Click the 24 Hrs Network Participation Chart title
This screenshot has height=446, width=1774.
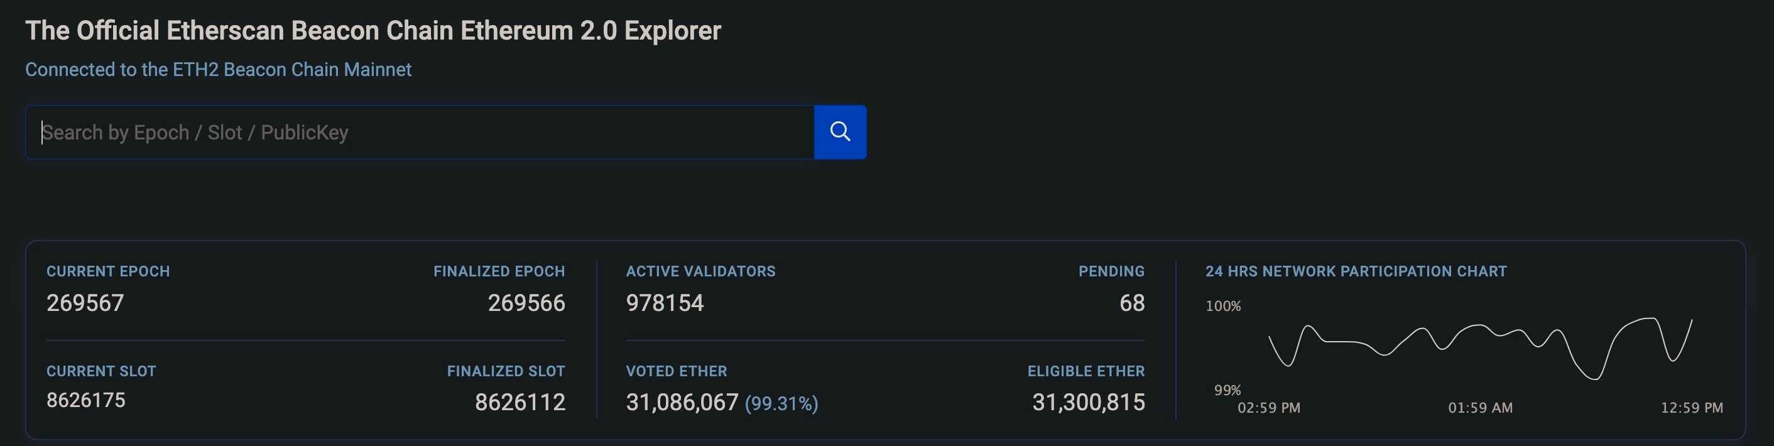[x=1355, y=271]
